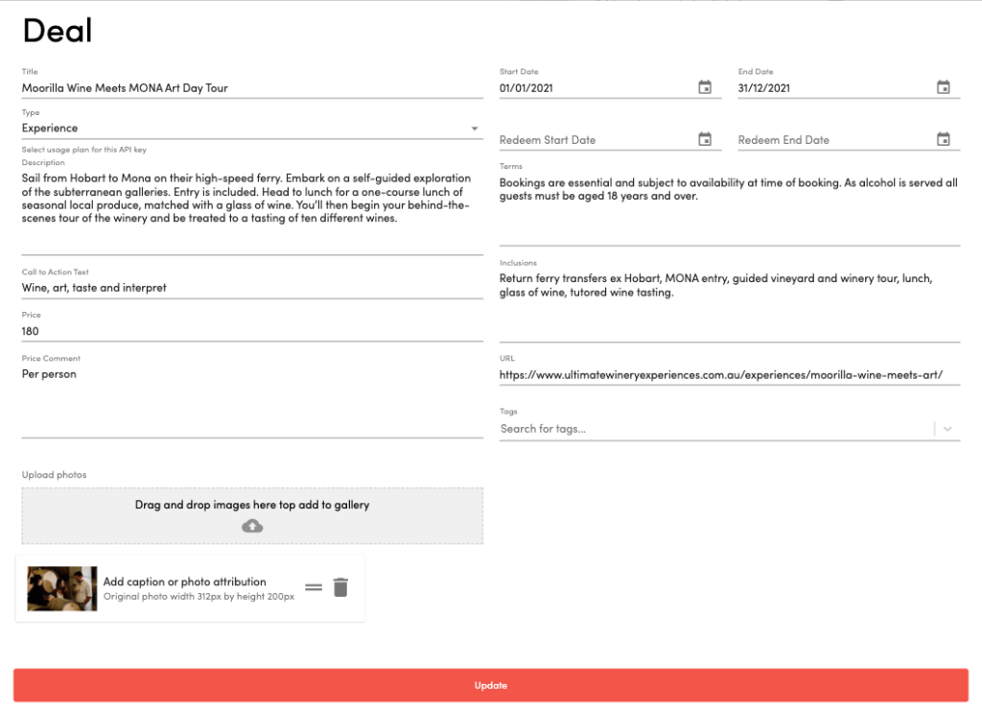Click the End Date value 31/12/2021
This screenshot has width=982, height=710.
pyautogui.click(x=764, y=88)
